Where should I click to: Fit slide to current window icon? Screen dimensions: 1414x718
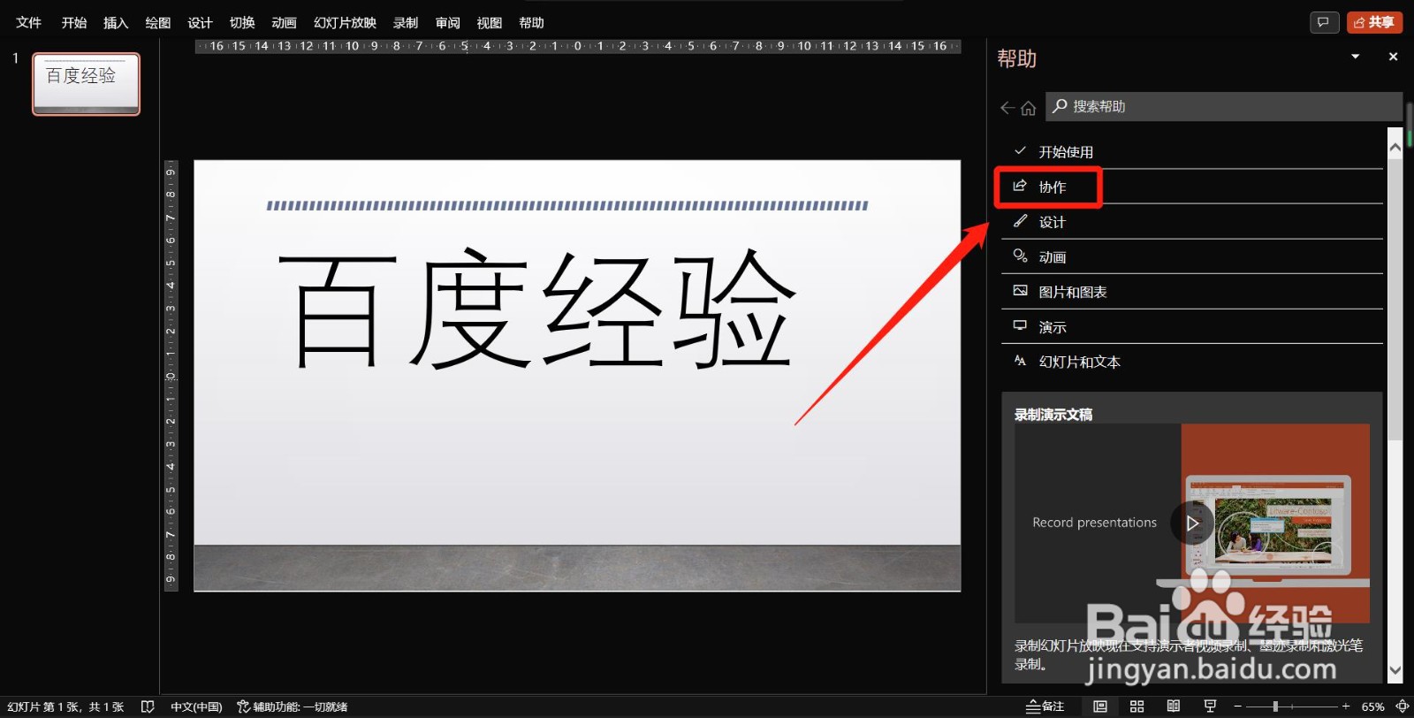[1403, 707]
